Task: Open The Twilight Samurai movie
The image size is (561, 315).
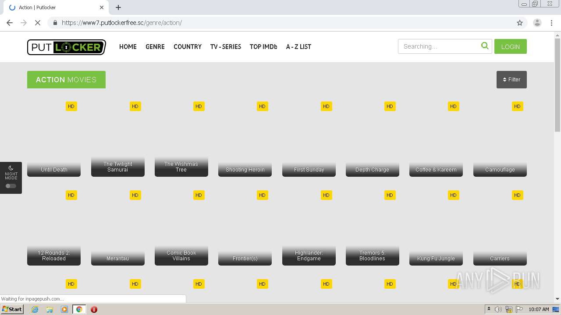Action: tap(118, 139)
